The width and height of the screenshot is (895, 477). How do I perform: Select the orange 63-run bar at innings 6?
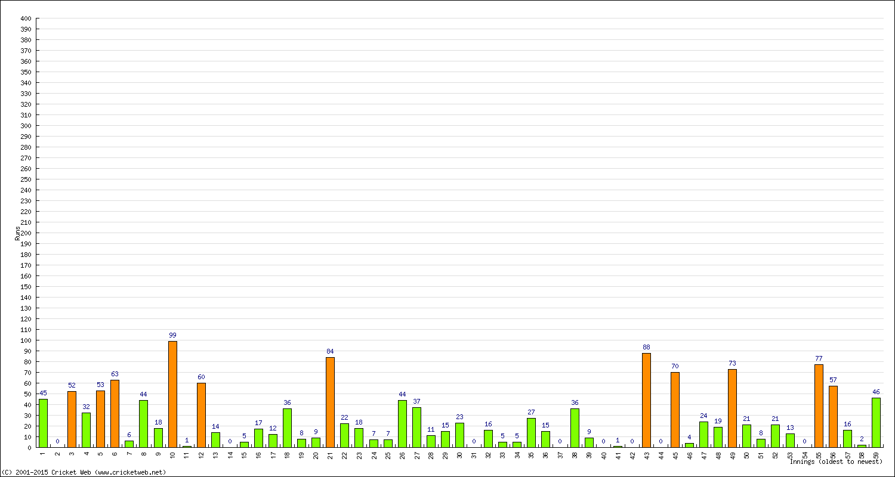[x=115, y=414]
